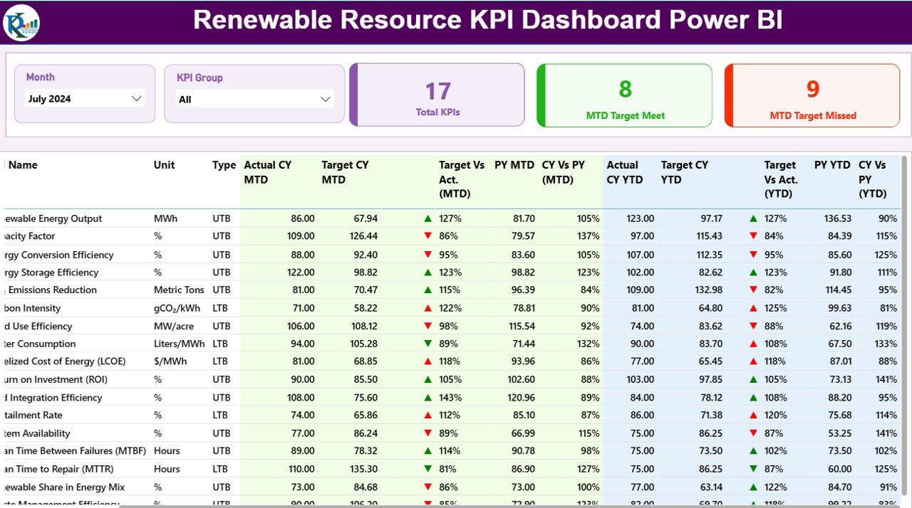Image resolution: width=912 pixels, height=508 pixels.
Task: Select the 17 Total KPIs card
Action: (x=437, y=95)
